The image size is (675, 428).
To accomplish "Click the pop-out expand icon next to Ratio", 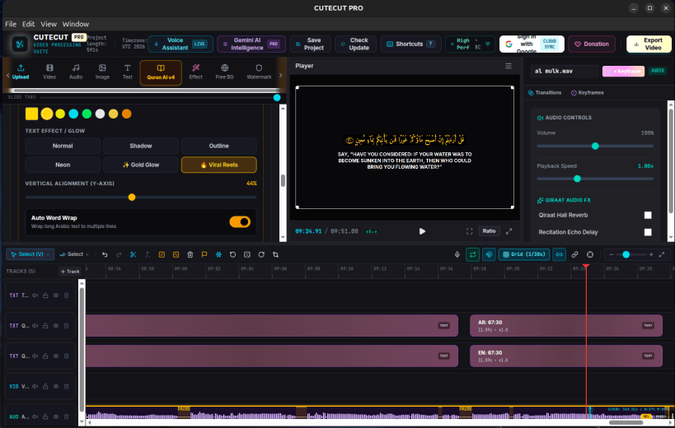I will tap(509, 231).
